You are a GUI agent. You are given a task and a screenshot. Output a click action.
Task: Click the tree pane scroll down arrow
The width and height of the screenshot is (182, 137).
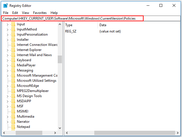click(x=60, y=128)
